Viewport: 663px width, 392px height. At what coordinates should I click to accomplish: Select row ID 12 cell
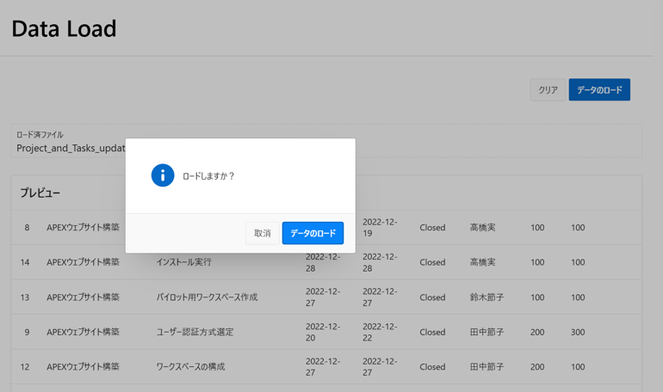coord(25,367)
